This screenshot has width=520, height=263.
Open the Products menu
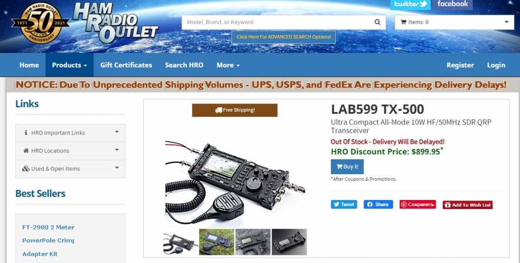pyautogui.click(x=69, y=65)
